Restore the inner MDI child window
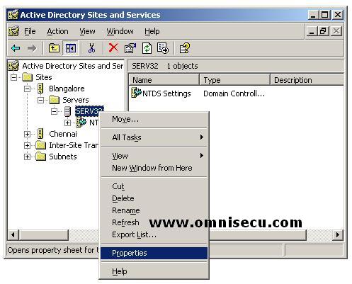Viewport: 352px width, 284px height. [x=324, y=31]
